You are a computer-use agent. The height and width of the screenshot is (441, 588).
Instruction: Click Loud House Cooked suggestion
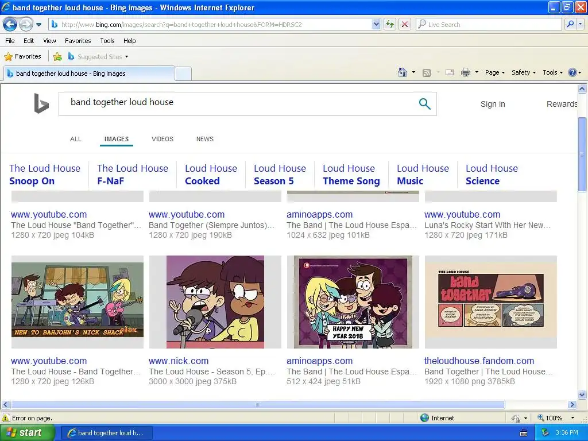pyautogui.click(x=211, y=175)
